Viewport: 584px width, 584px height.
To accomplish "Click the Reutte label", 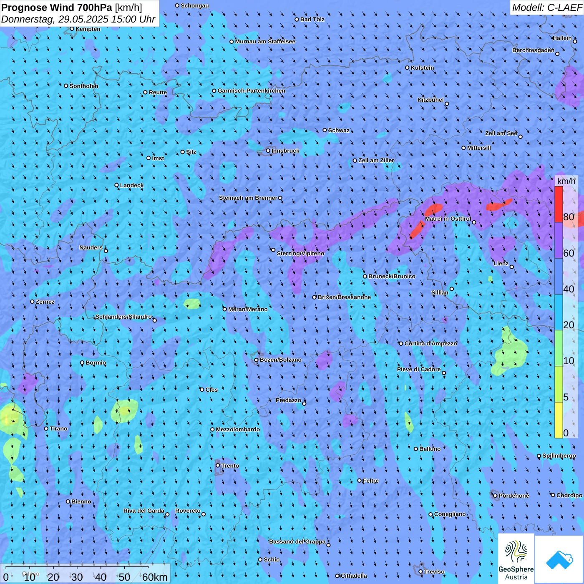I will pos(158,92).
